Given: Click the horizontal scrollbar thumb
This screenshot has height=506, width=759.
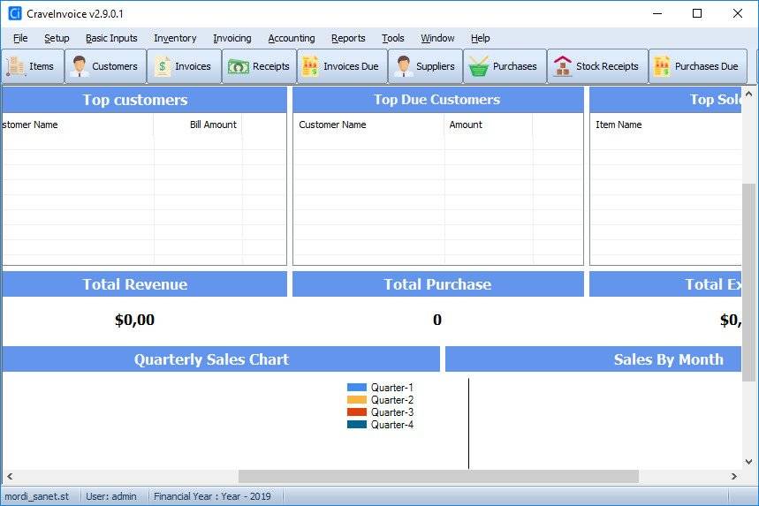Looking at the screenshot, I should click(x=438, y=477).
